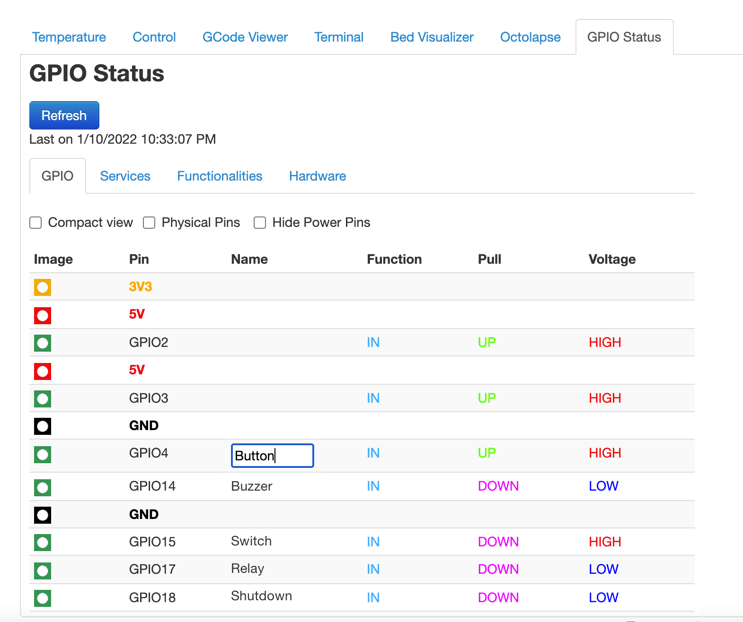Open the Functionalities sub-tab
743x622 pixels.
click(220, 176)
